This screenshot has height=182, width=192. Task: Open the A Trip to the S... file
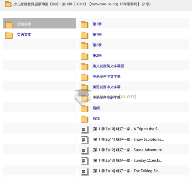[126, 129]
